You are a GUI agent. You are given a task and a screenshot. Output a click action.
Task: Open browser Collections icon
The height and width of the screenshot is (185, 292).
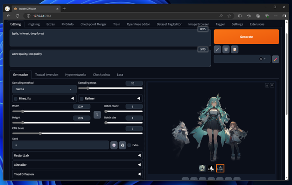pyautogui.click(x=258, y=16)
